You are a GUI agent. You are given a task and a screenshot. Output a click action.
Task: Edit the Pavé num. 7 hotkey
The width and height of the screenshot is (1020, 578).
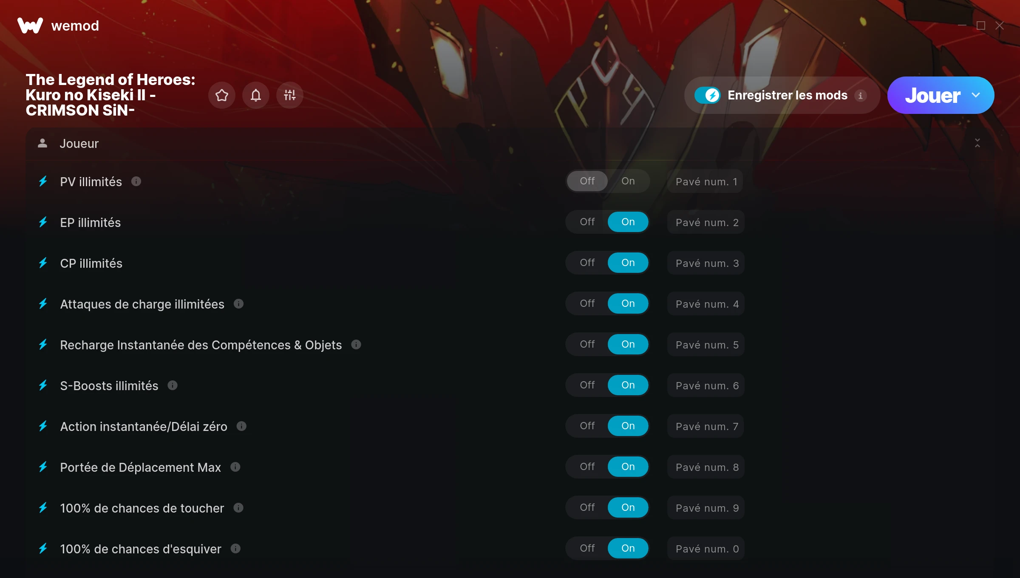[x=706, y=426]
